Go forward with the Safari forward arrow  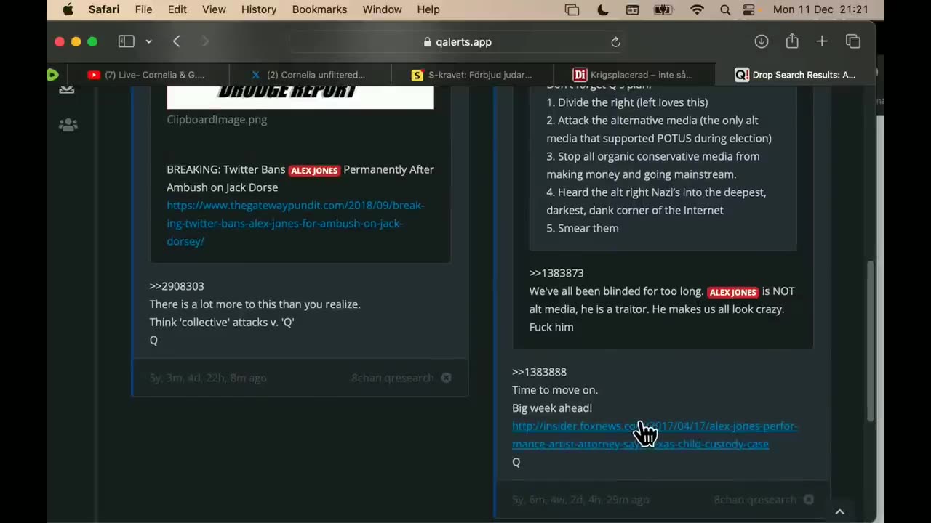pos(205,41)
